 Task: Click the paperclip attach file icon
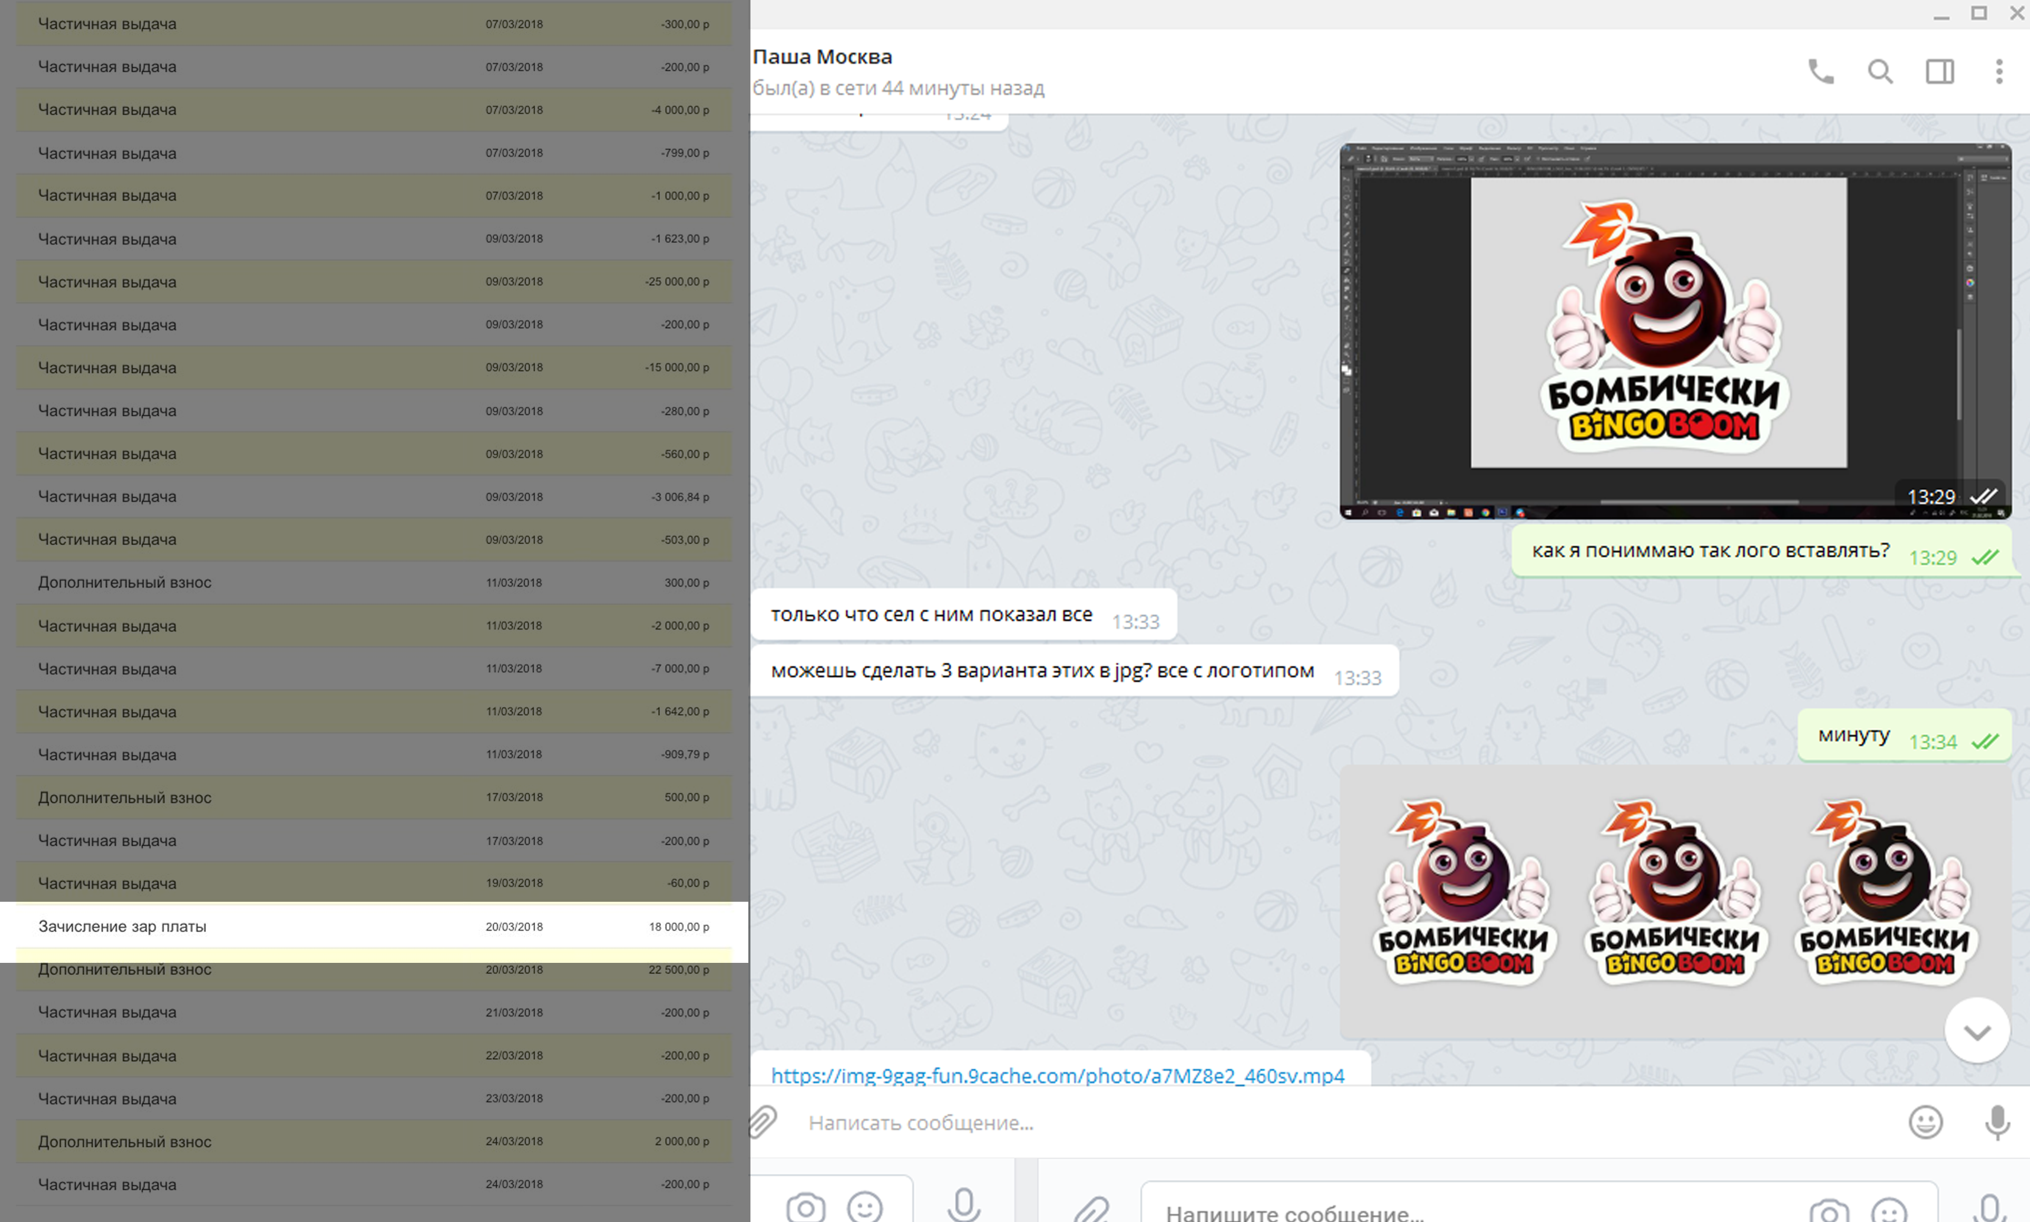pos(763,1121)
